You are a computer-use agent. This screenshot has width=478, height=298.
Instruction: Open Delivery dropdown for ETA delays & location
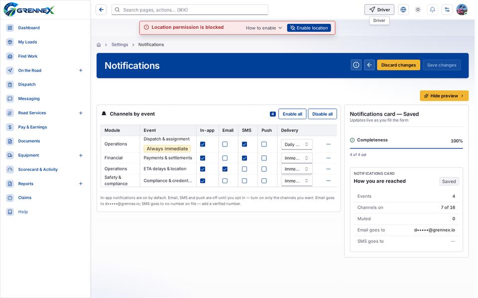[297, 169]
